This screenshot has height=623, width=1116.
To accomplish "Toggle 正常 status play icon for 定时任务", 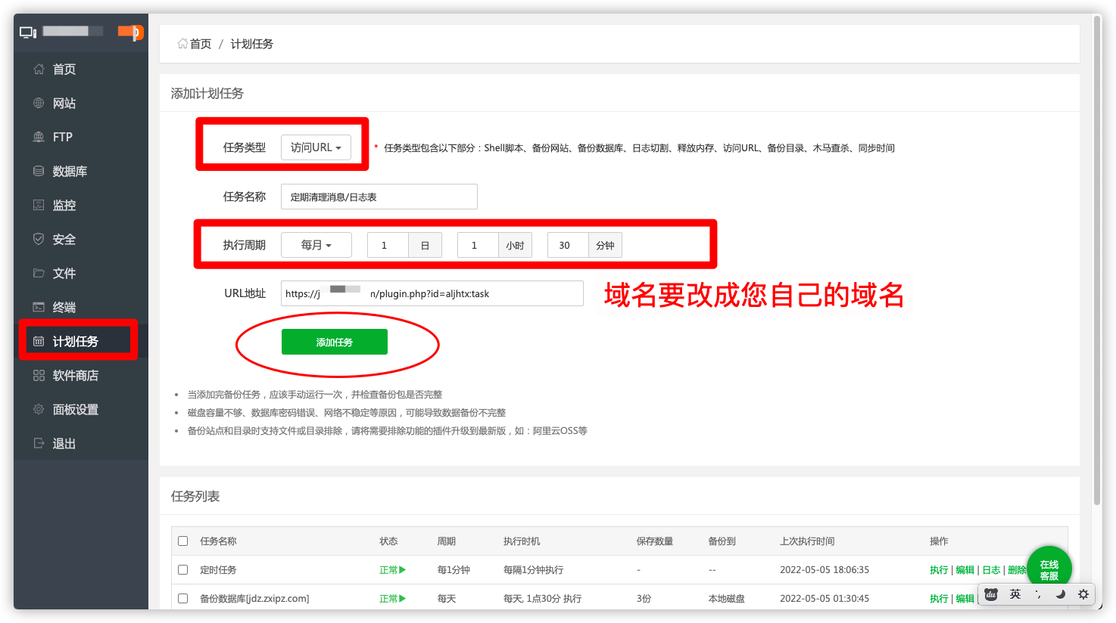I will tap(402, 569).
